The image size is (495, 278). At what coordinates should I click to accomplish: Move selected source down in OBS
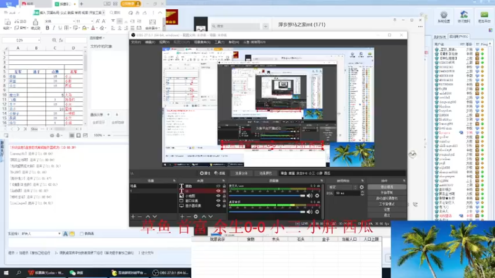click(210, 217)
